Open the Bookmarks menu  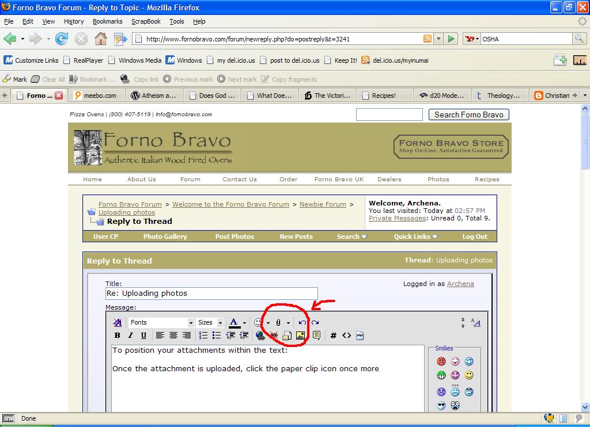click(x=107, y=21)
